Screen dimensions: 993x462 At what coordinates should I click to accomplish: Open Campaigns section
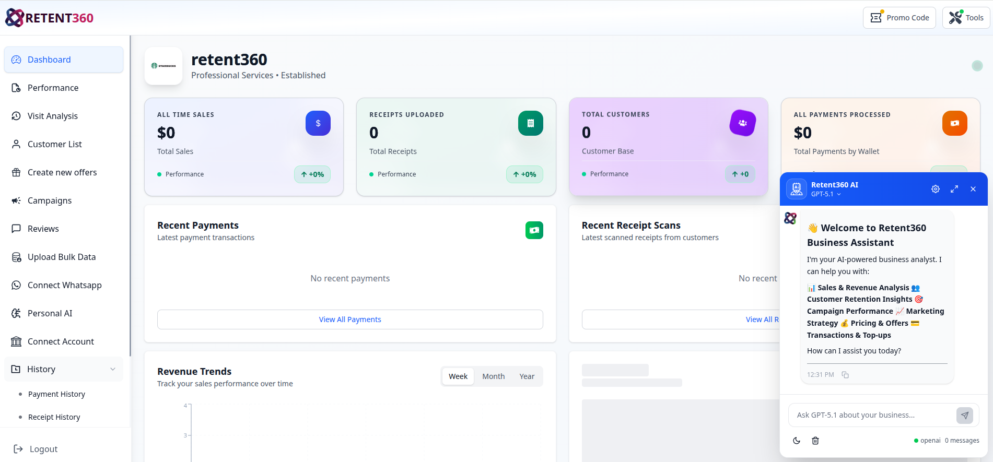click(x=64, y=200)
